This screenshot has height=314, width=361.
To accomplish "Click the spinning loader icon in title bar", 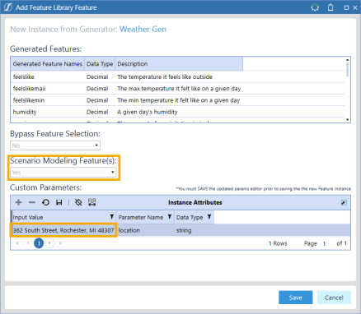I will point(315,7).
